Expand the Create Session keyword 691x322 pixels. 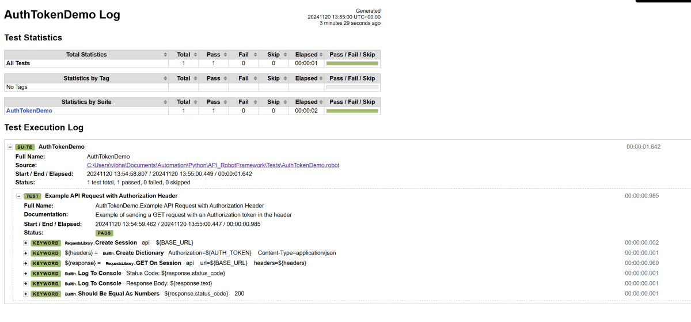coord(26,243)
